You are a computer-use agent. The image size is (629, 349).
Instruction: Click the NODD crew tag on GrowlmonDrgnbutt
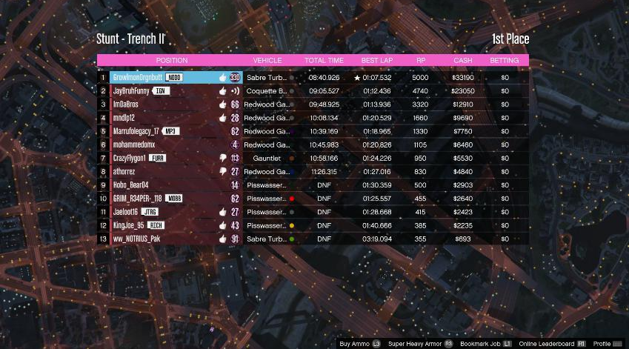(174, 77)
